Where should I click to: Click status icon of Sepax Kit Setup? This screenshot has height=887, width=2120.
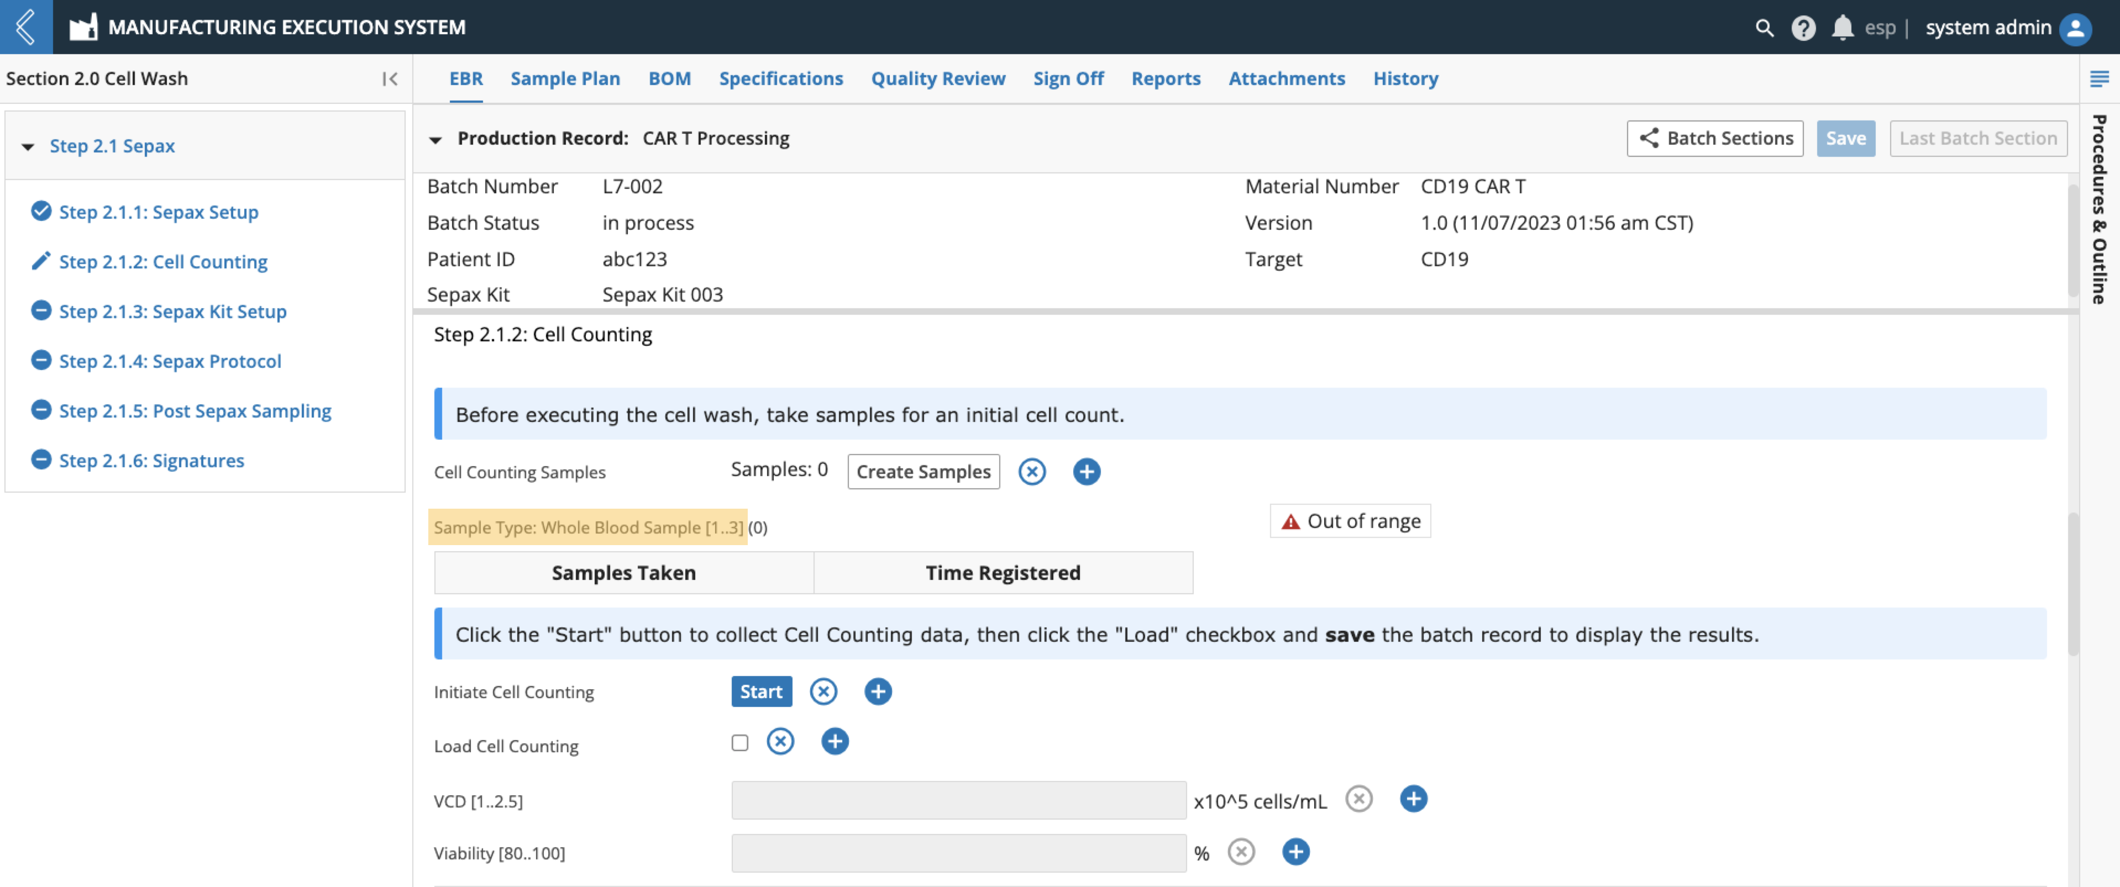pos(40,311)
